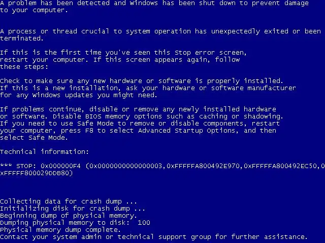
Task: Click 'Collecting data for crash dump' line
Action: pyautogui.click(x=69, y=201)
